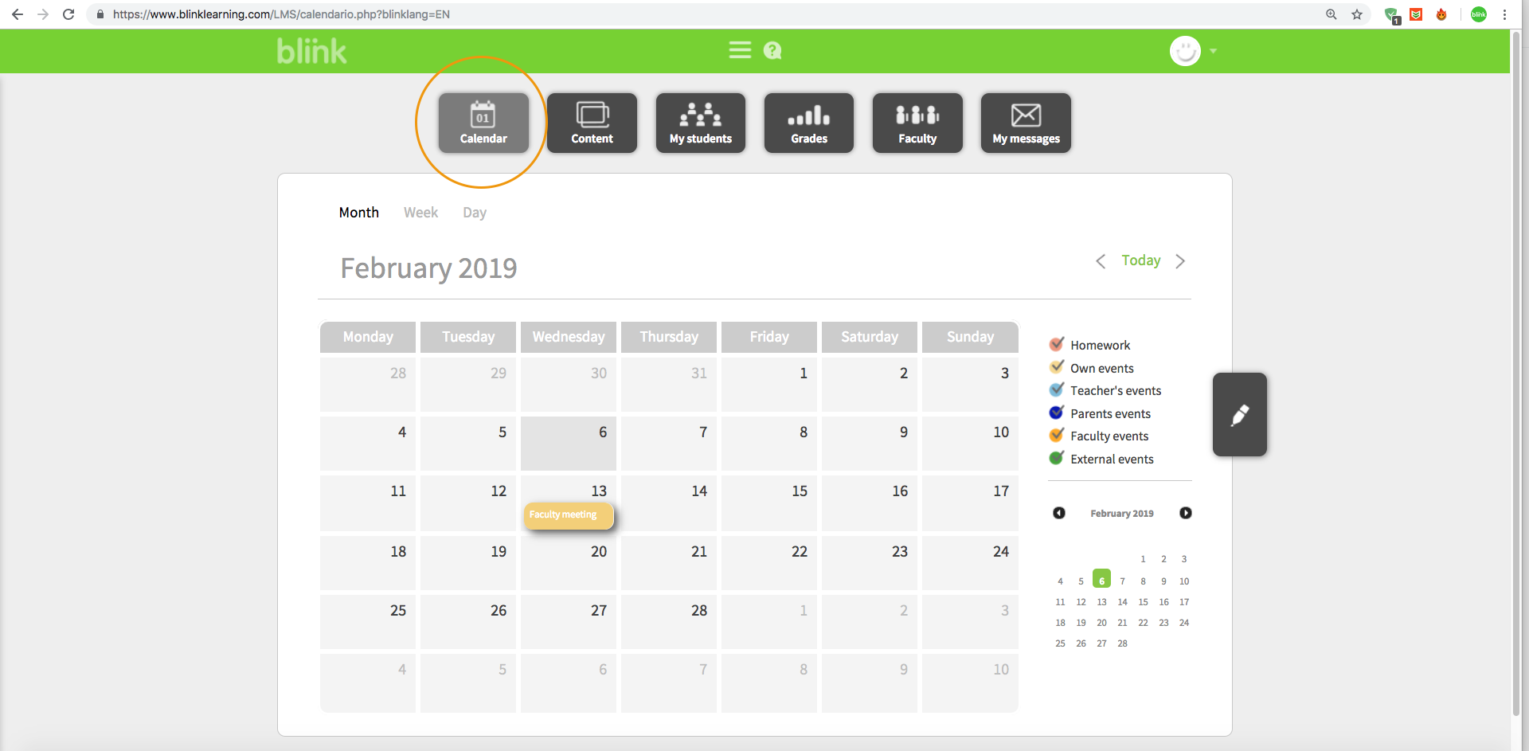Expand the user avatar dropdown arrow
This screenshot has width=1529, height=751.
[x=1213, y=51]
